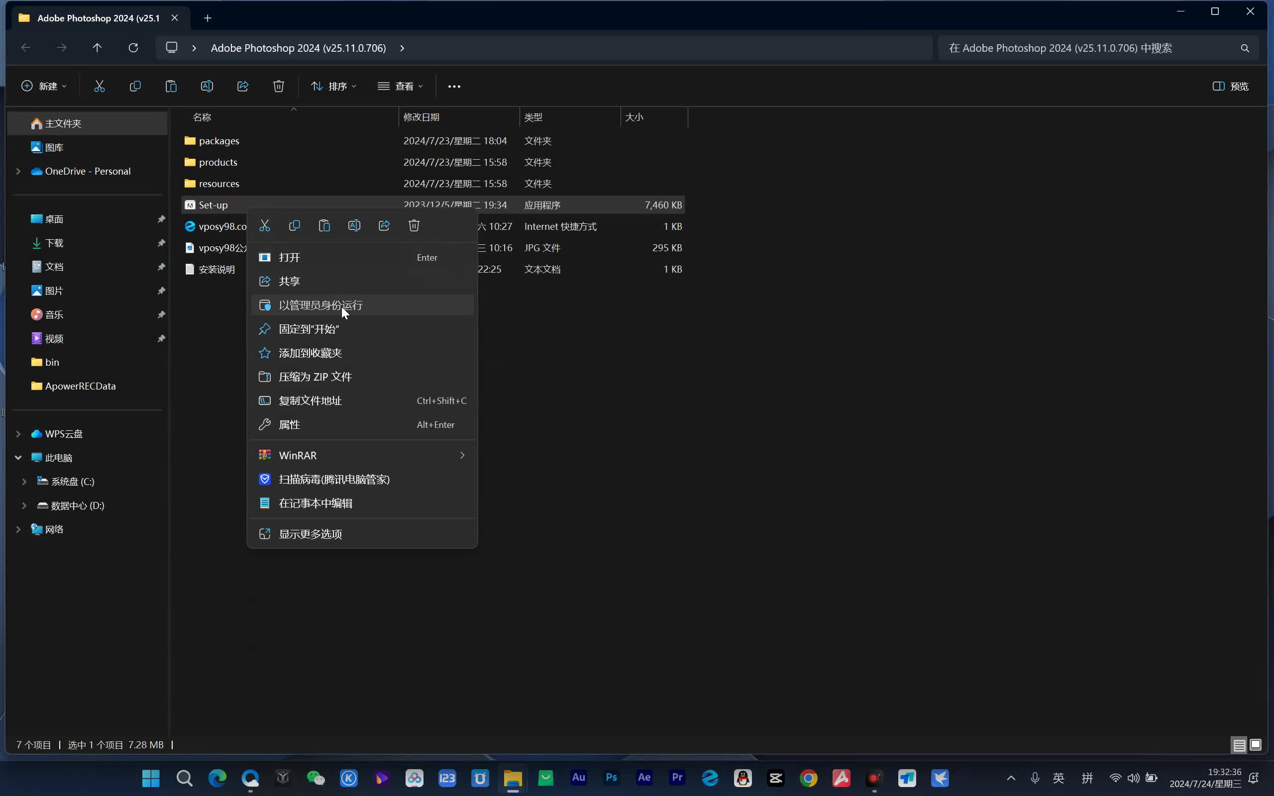Select 添加到收藏夹 in the context menu
Screen dimensions: 1274x796
(362, 353)
